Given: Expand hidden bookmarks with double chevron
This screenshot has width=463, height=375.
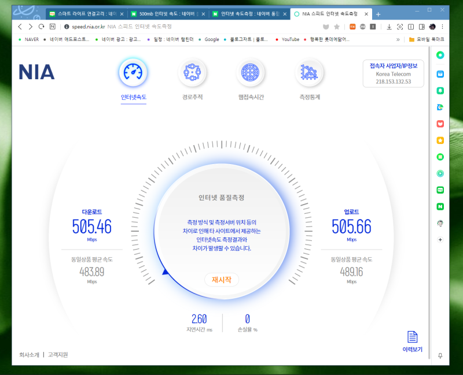Looking at the screenshot, I should click(398, 39).
